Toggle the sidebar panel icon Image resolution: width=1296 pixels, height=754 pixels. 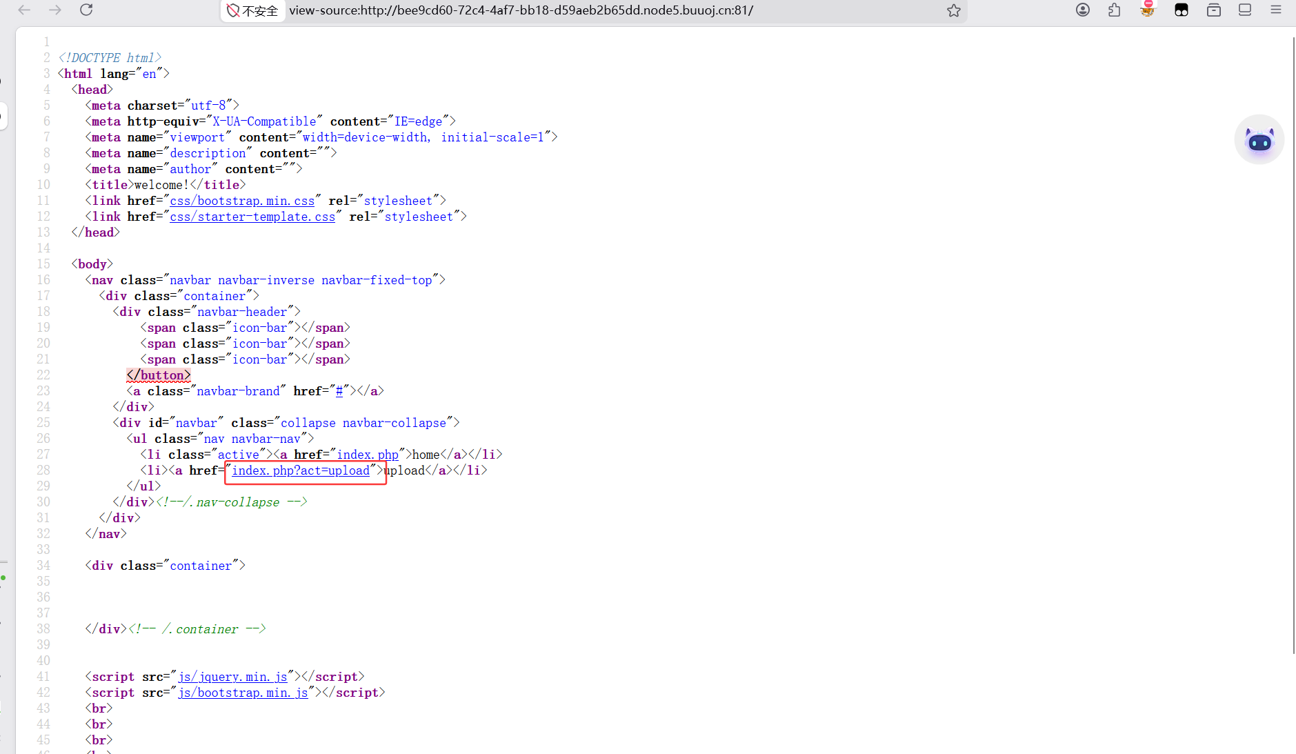click(1245, 10)
